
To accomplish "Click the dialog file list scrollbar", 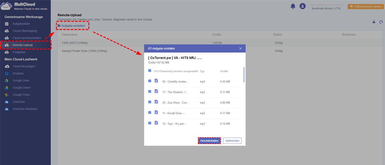I will [x=244, y=75].
